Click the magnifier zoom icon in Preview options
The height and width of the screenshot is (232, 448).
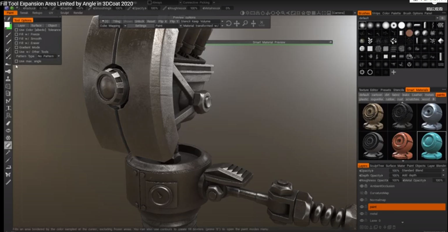point(245,23)
